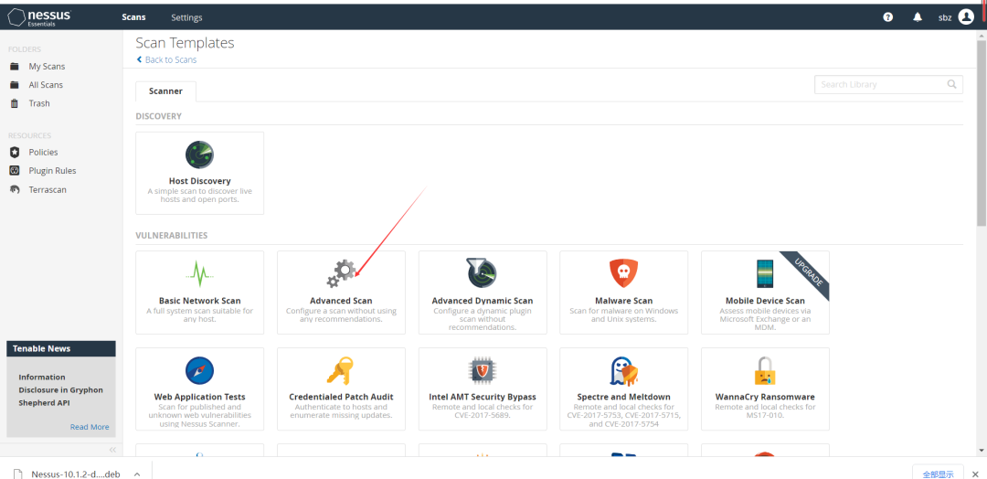Click the Advanced Dynamic Scan funnel icon
The image size is (987, 479).
coord(482,273)
